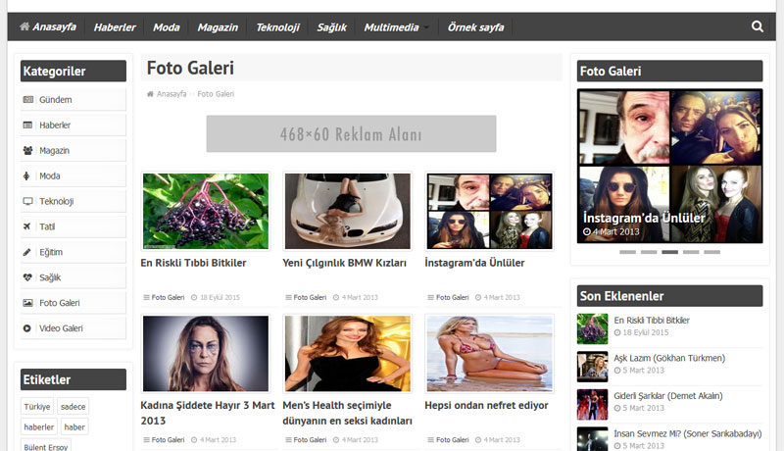The width and height of the screenshot is (784, 451).
Task: Go to Anasayfa in the top navigation
Action: [54, 26]
